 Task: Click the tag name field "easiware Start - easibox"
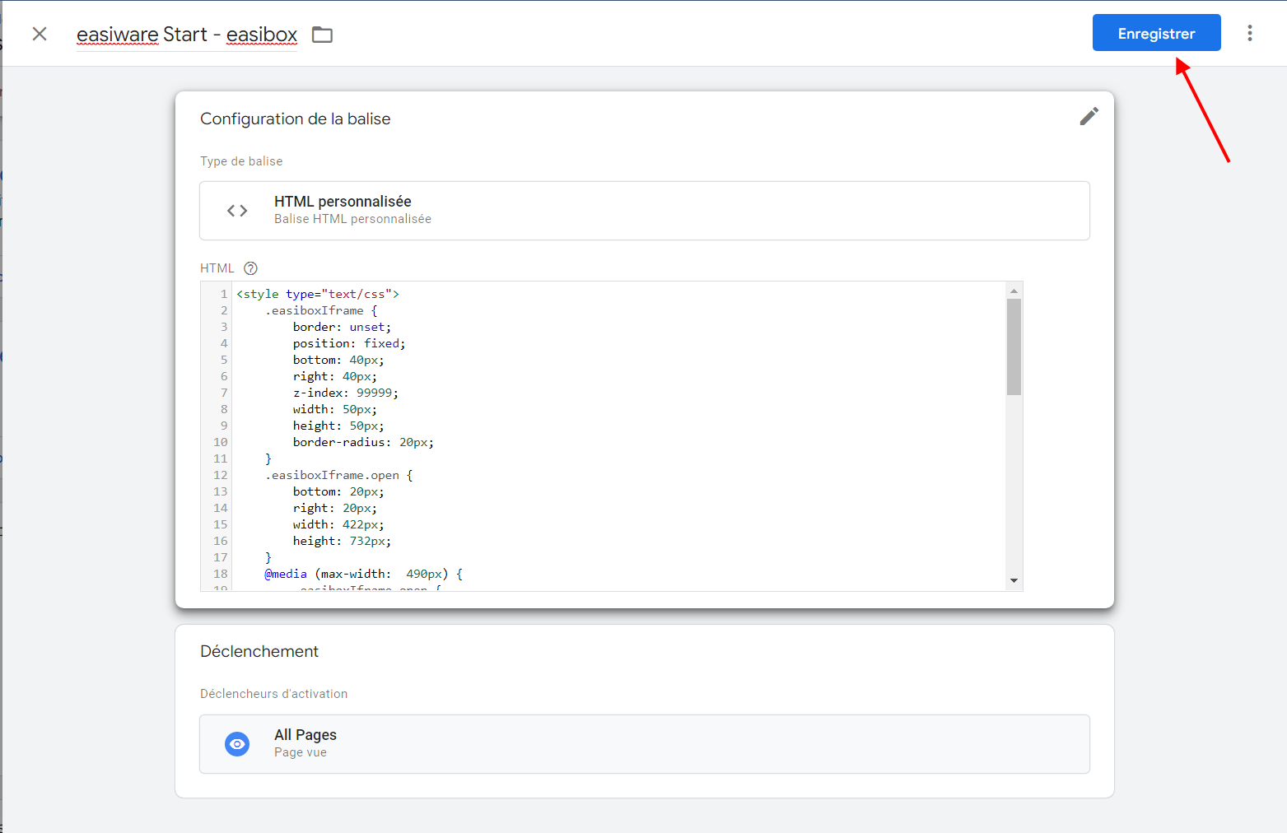point(186,35)
